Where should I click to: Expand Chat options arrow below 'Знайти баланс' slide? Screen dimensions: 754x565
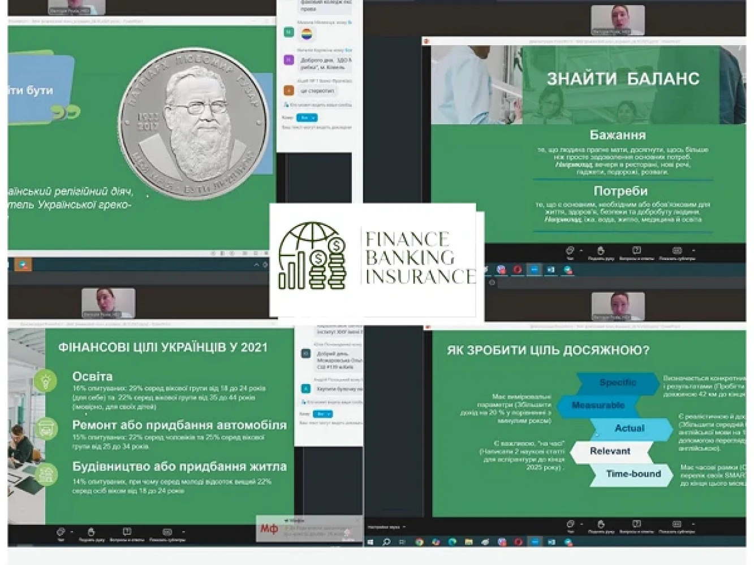[x=581, y=250]
